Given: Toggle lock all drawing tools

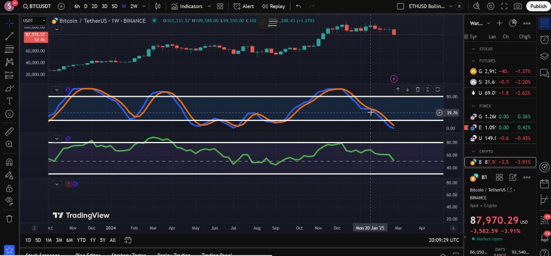Looking at the screenshot, I should coord(10,188).
